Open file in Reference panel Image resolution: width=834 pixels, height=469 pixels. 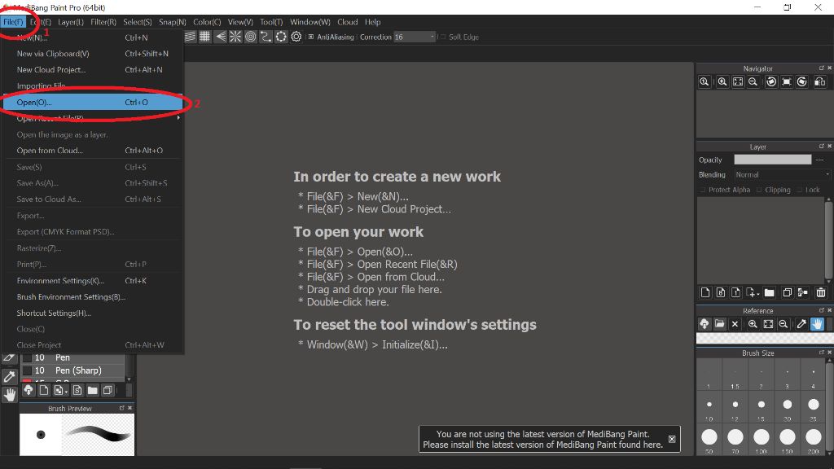720,324
